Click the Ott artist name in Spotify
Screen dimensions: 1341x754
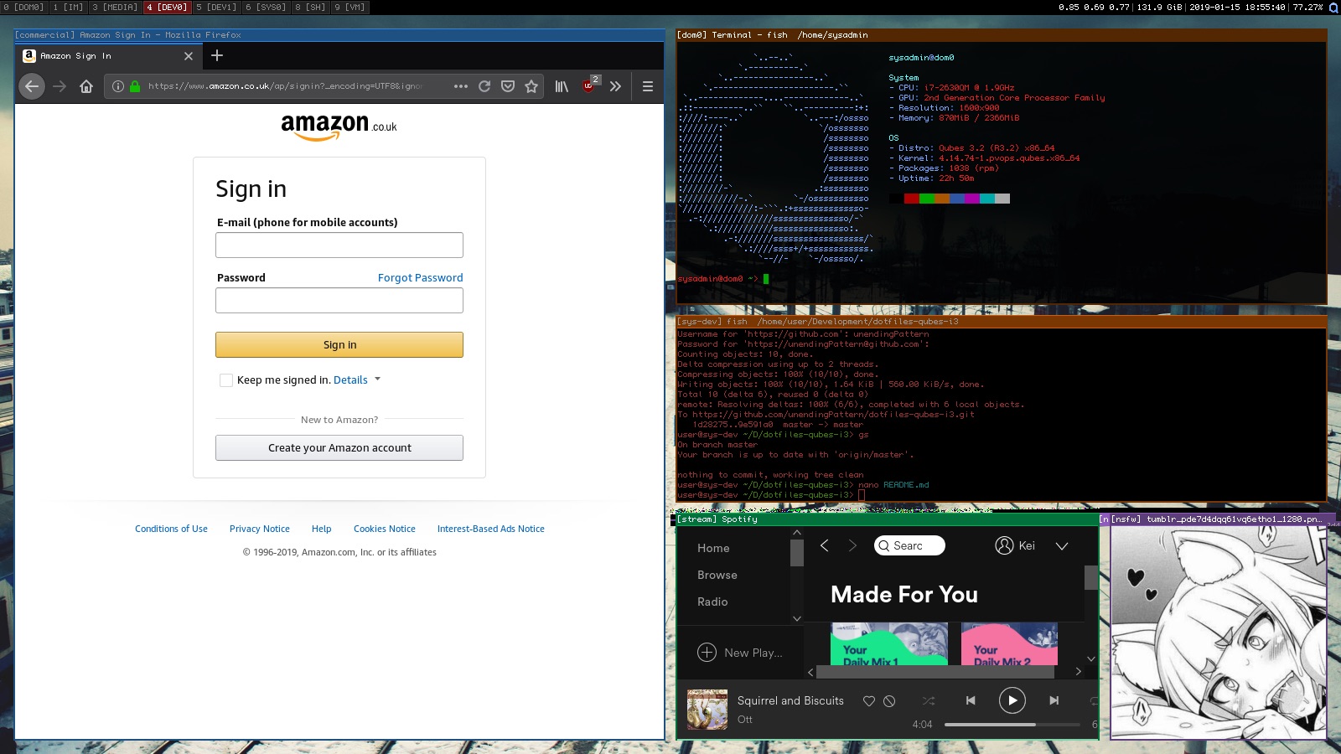click(745, 720)
